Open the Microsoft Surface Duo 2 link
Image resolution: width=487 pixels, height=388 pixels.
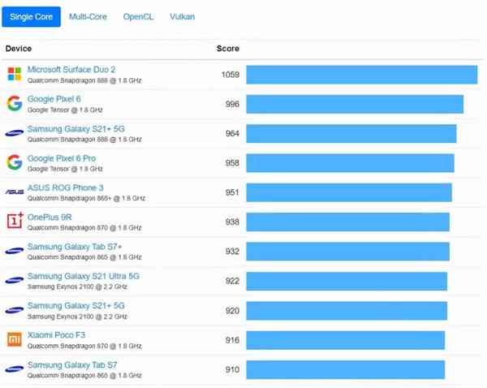71,70
